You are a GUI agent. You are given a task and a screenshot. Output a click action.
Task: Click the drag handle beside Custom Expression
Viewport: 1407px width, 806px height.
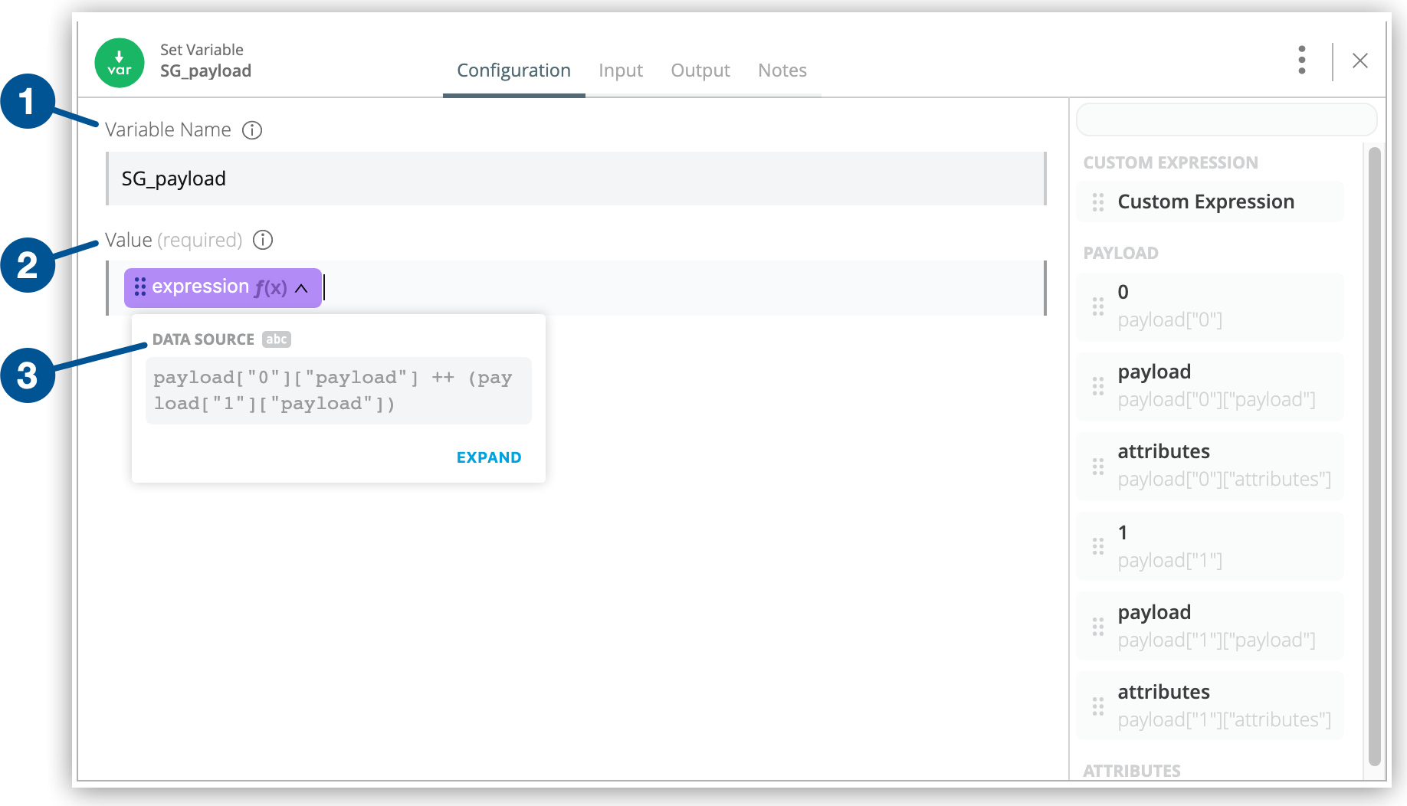[1098, 202]
